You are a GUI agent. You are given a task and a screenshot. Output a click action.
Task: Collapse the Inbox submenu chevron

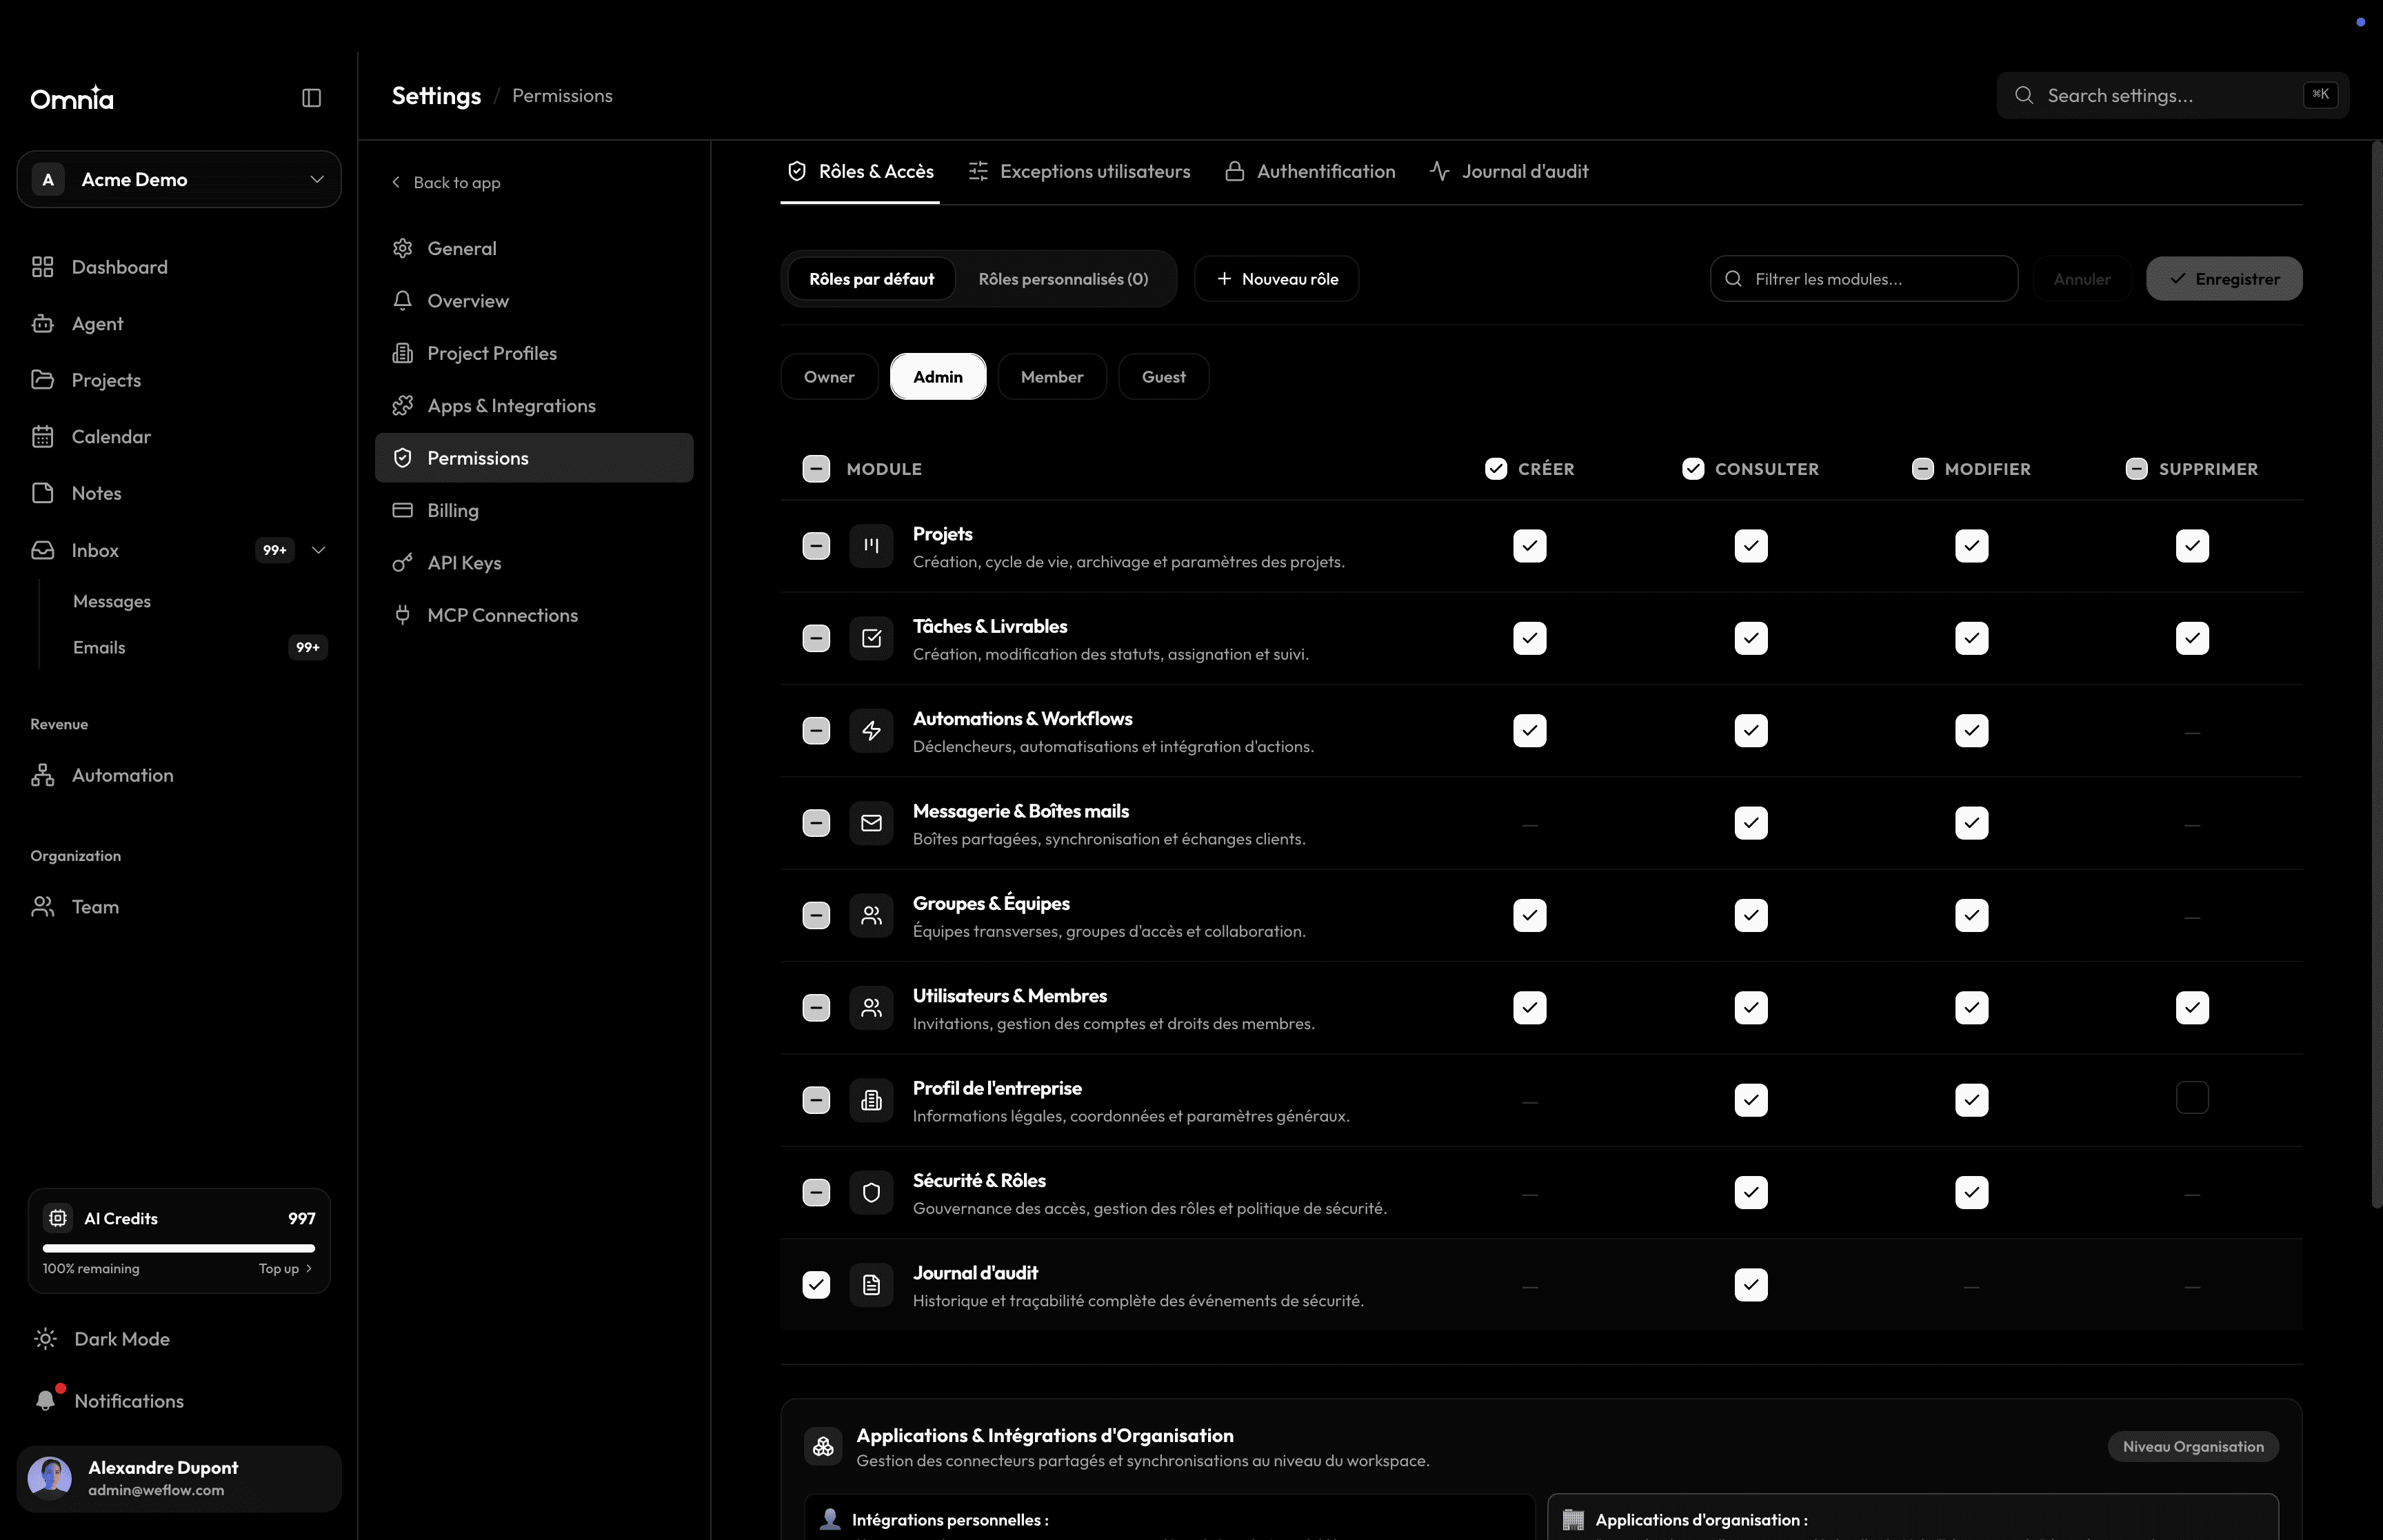coord(319,550)
